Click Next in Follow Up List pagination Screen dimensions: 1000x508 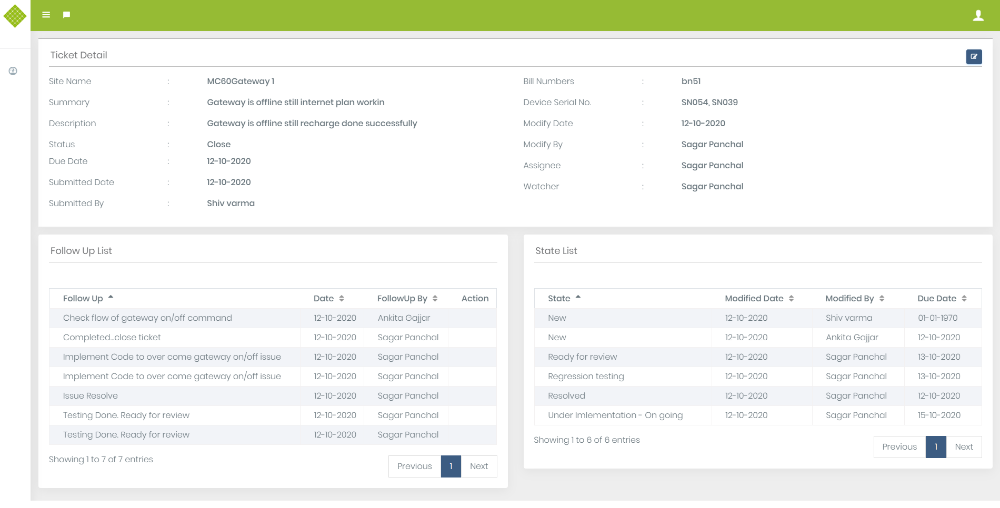click(x=478, y=466)
